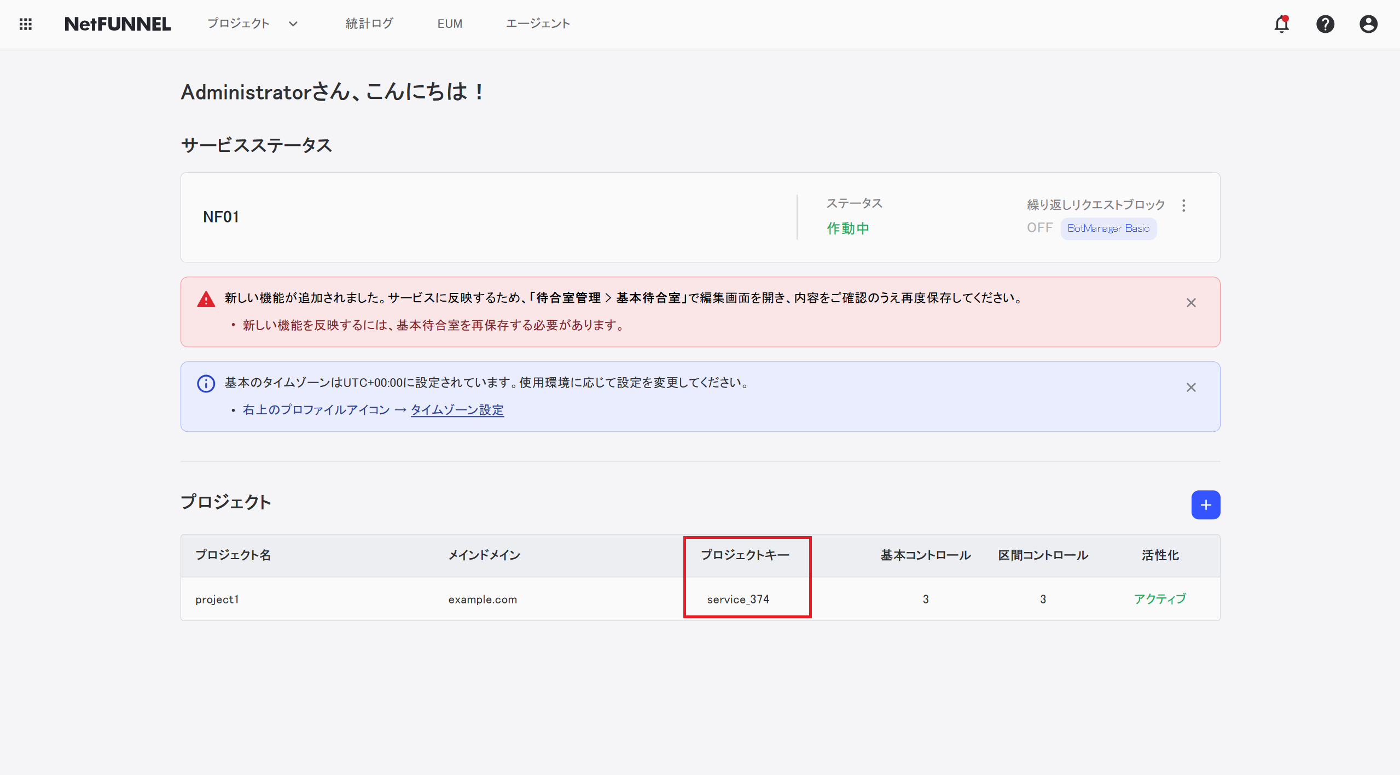This screenshot has width=1400, height=775.
Task: Open the apps grid menu icon
Action: click(x=25, y=24)
